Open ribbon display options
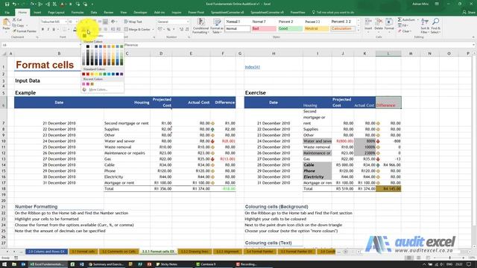 437,4
